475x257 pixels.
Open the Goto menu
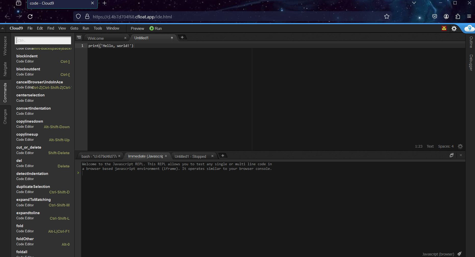click(74, 28)
